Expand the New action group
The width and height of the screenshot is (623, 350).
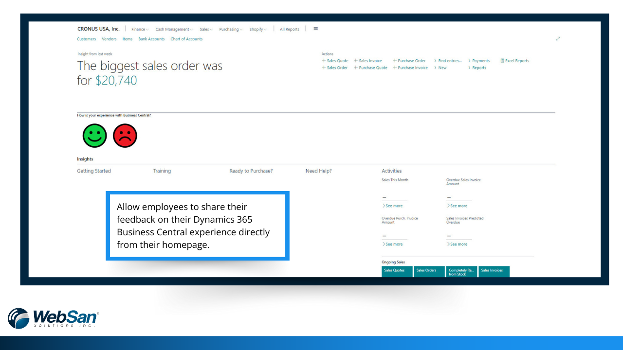point(440,68)
